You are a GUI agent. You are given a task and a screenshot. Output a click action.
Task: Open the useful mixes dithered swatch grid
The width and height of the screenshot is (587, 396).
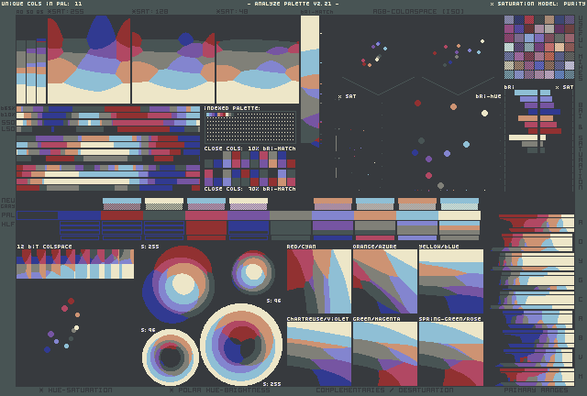click(x=539, y=47)
